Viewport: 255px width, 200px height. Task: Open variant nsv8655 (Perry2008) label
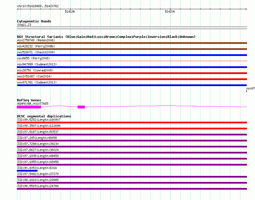pos(34,58)
